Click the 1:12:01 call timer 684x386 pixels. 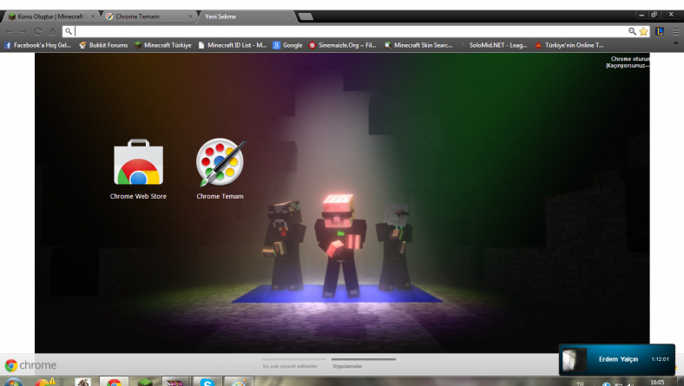click(x=660, y=359)
